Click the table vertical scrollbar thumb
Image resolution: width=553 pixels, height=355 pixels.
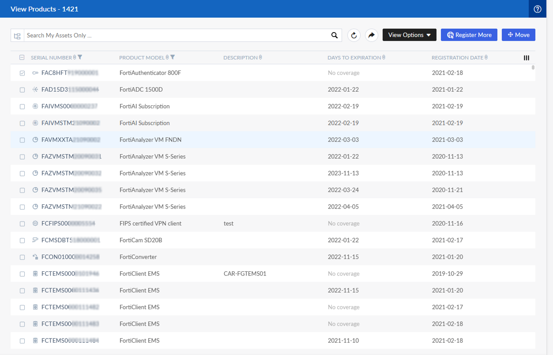(533, 67)
